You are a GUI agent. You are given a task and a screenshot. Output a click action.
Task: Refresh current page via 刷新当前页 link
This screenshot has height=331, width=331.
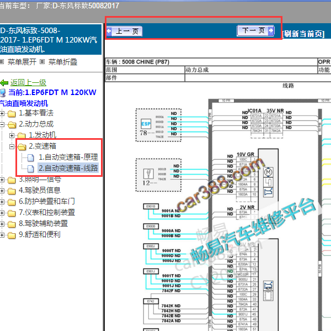coord(303,34)
